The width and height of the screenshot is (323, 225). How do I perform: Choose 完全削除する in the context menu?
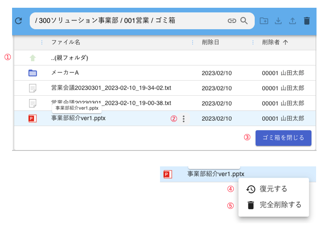coord(280,205)
